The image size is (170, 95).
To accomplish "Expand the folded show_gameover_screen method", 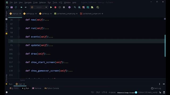I will coord(19,71).
